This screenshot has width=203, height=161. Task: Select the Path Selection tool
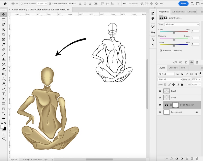click(4, 99)
